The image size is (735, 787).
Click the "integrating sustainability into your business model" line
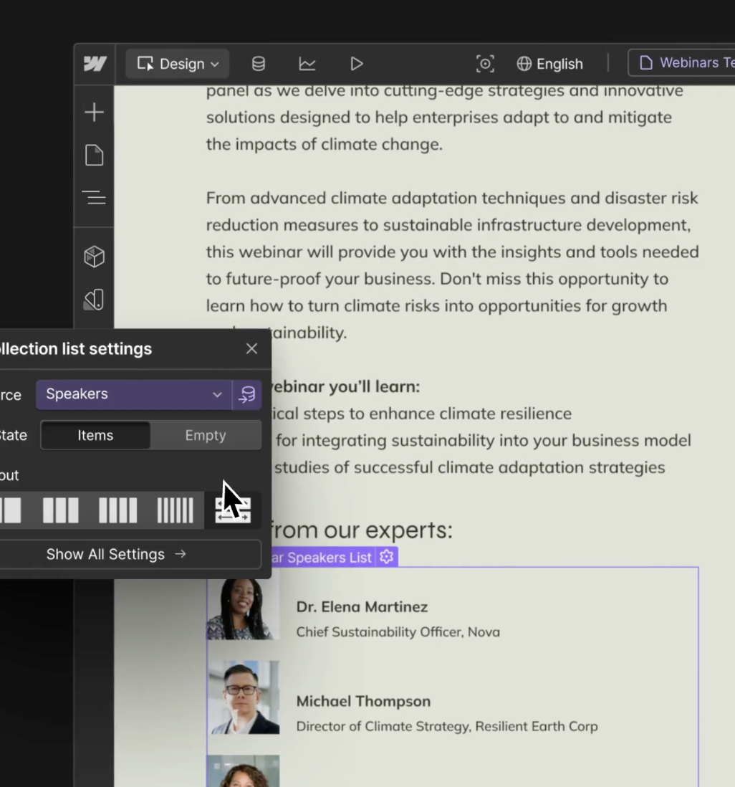(x=496, y=441)
